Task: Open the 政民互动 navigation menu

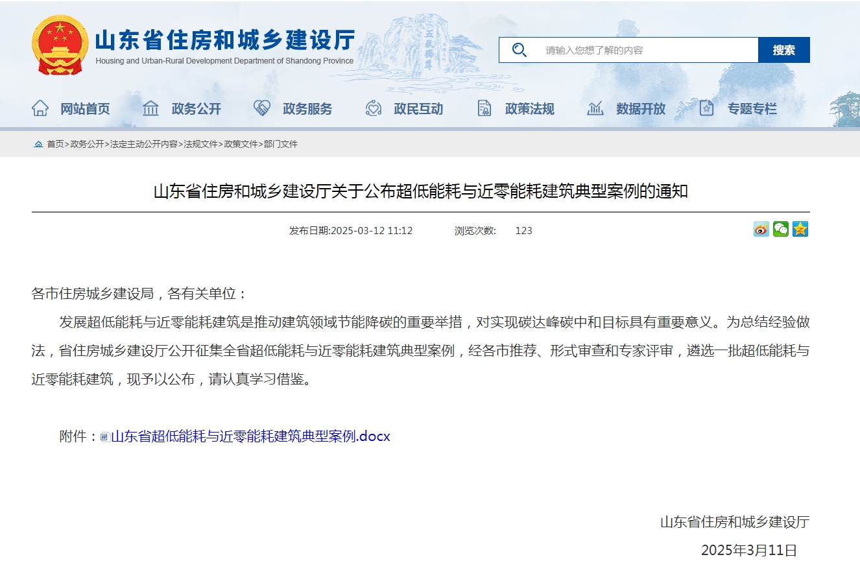Action: tap(418, 109)
